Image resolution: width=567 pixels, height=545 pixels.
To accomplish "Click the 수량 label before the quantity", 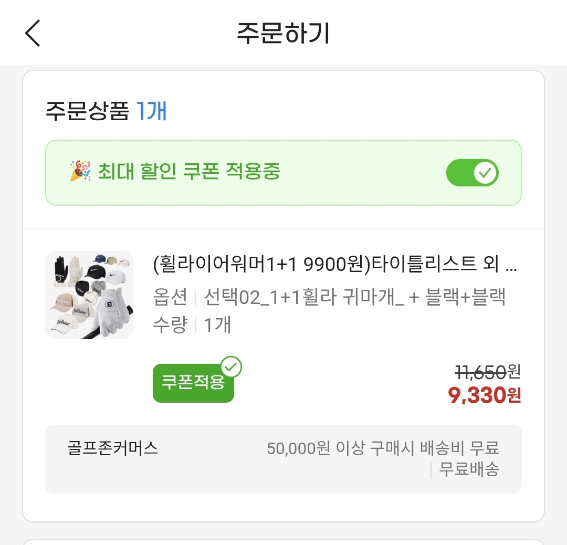I will (x=170, y=324).
